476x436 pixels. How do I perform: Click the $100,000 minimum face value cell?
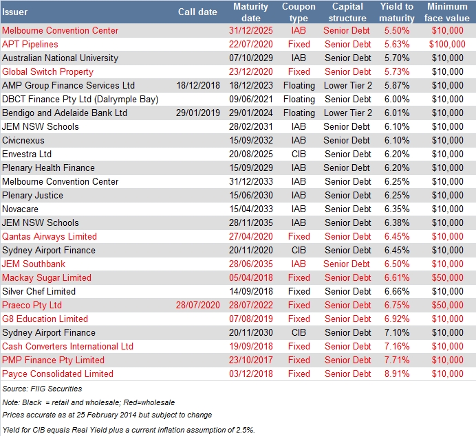446,44
